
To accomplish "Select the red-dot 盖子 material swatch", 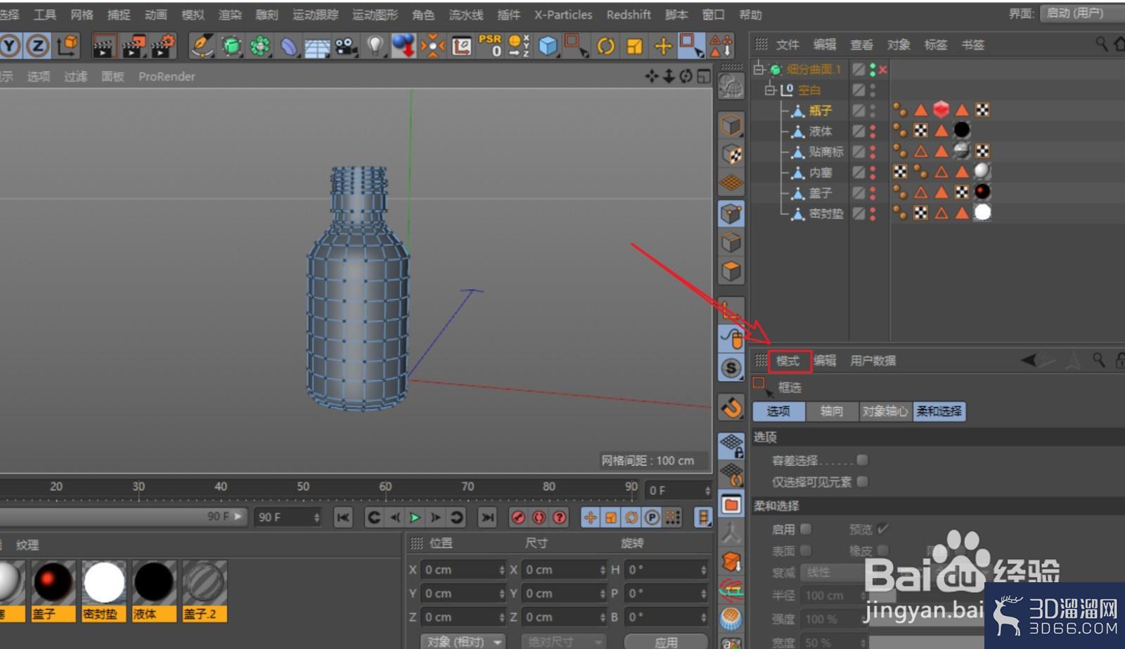I will [x=53, y=583].
